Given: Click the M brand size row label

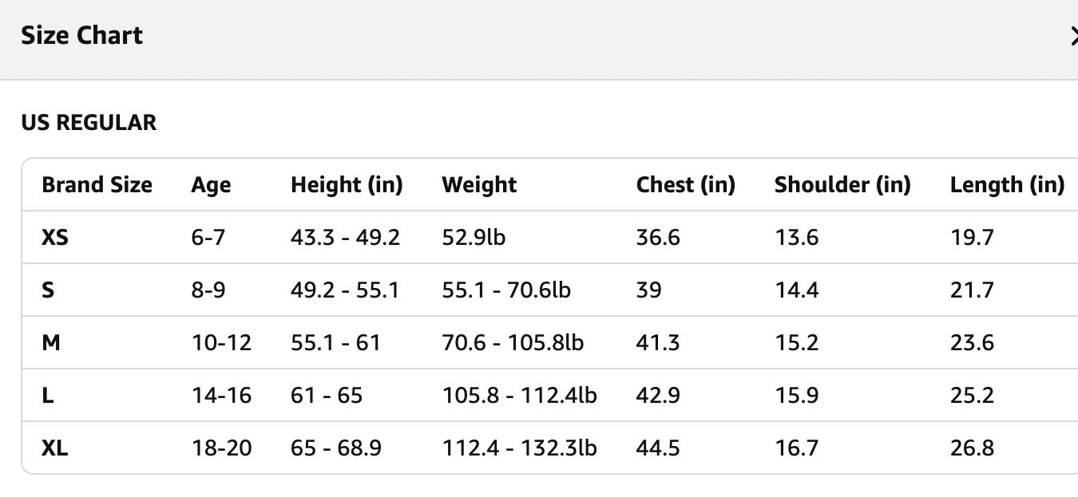Looking at the screenshot, I should (51, 342).
